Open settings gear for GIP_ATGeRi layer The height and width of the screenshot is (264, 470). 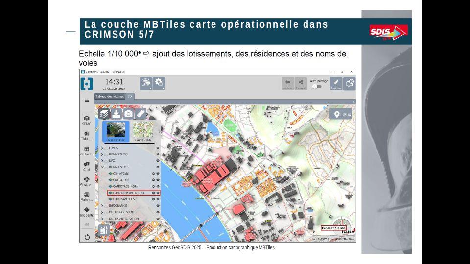(153, 174)
